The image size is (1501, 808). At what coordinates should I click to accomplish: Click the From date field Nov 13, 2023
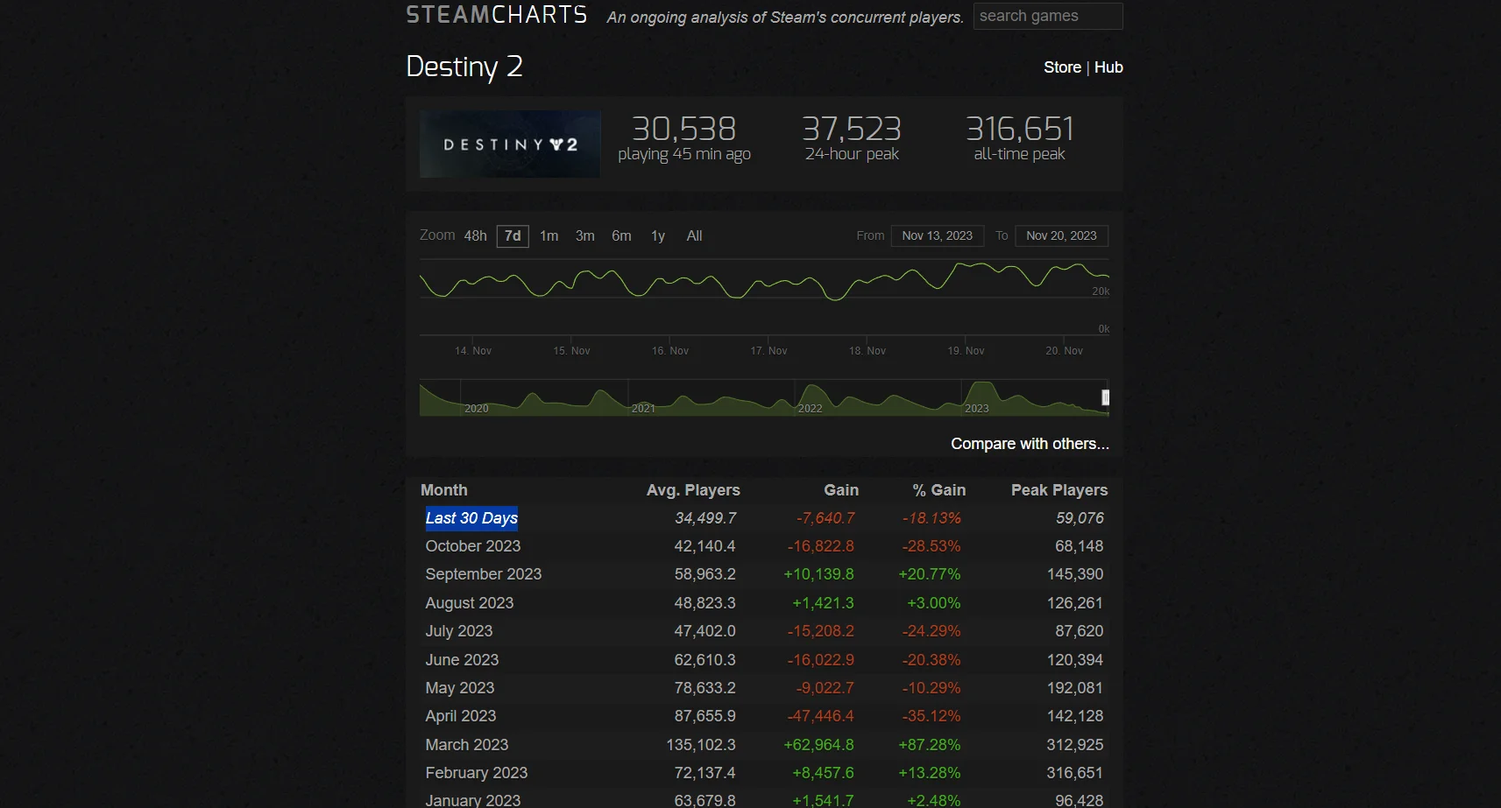[x=937, y=236]
